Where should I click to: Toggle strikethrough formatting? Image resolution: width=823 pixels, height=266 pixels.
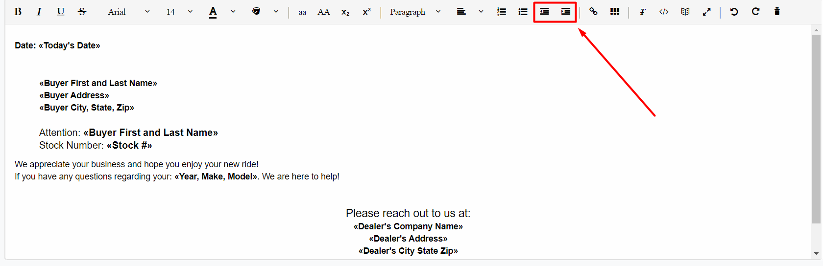click(82, 12)
